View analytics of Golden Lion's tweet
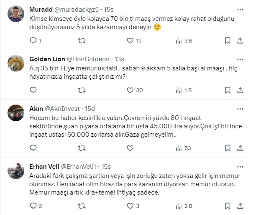This screenshot has width=253, height=215. [x=179, y=90]
